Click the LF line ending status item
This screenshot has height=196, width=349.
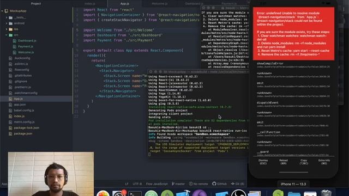coord(127,184)
